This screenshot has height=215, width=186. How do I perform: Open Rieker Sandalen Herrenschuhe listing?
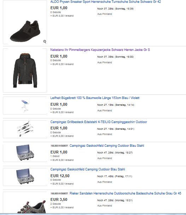click(125, 193)
